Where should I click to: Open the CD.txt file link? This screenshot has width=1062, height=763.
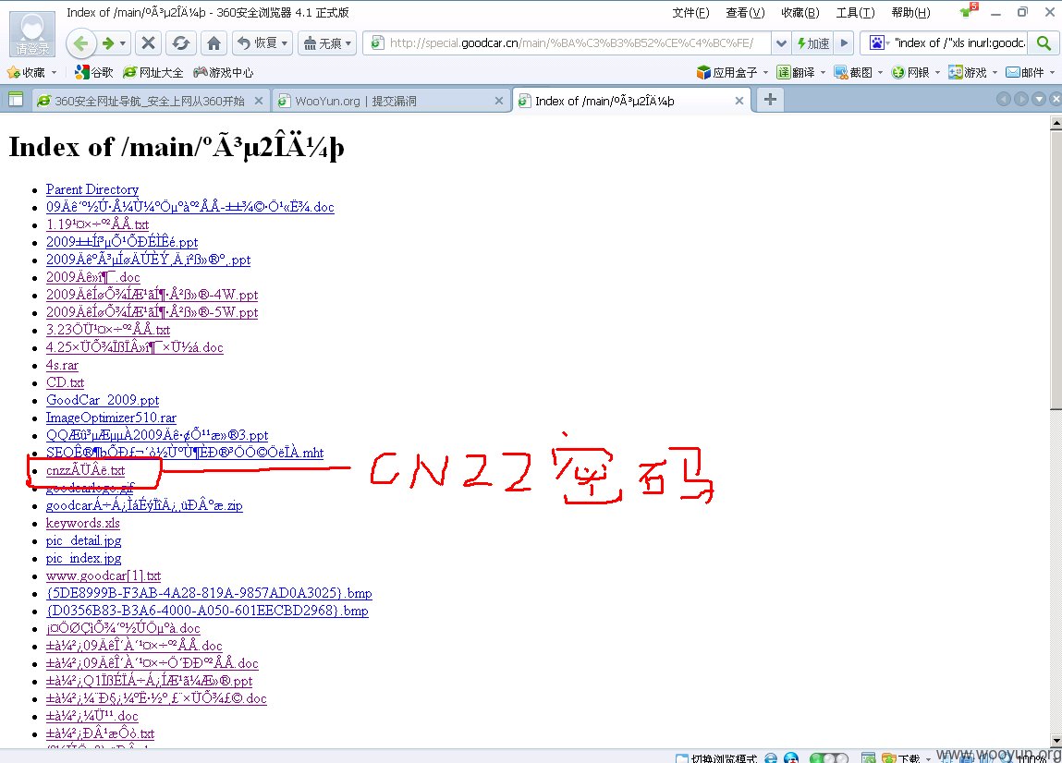[65, 383]
